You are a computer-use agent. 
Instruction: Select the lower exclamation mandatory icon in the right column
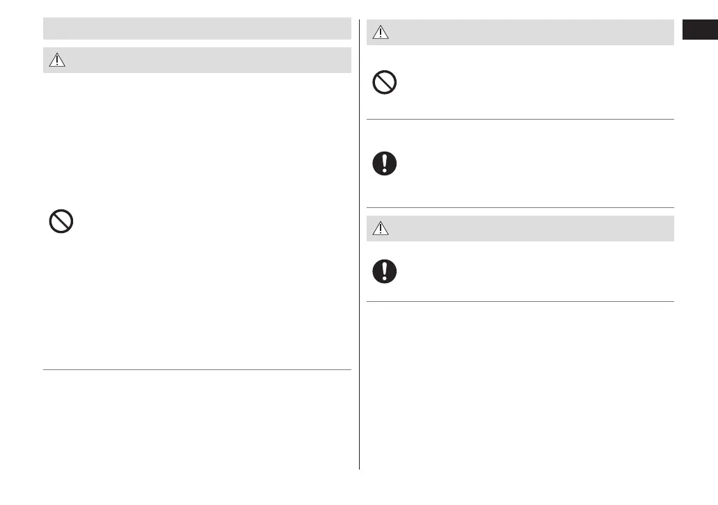pos(385,271)
